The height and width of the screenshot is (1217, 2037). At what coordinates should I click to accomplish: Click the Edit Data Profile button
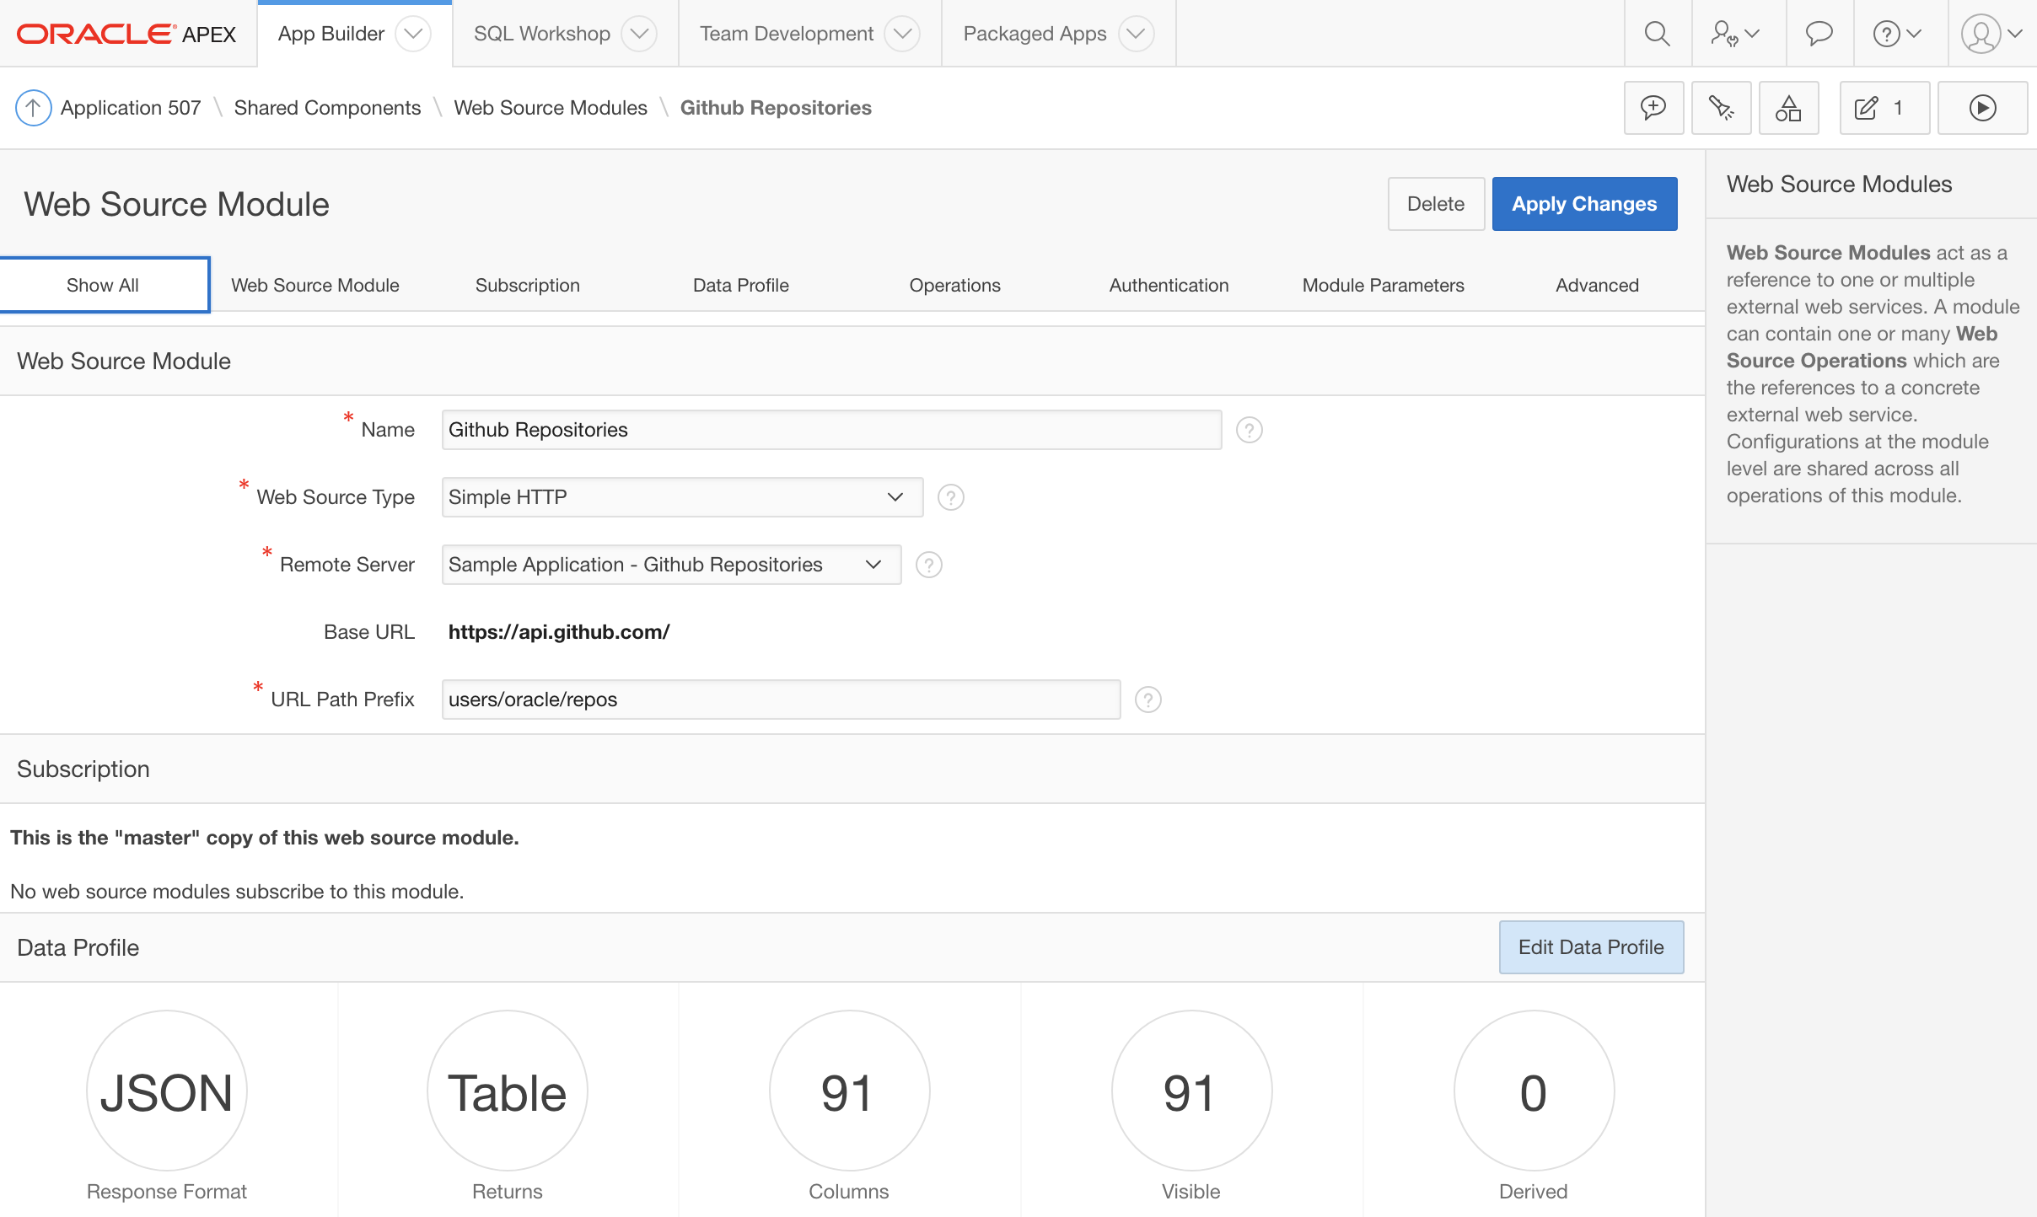(1590, 947)
